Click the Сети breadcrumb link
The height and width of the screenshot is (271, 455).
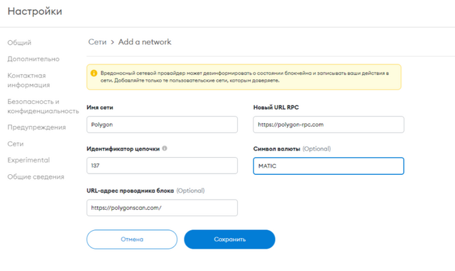(97, 42)
